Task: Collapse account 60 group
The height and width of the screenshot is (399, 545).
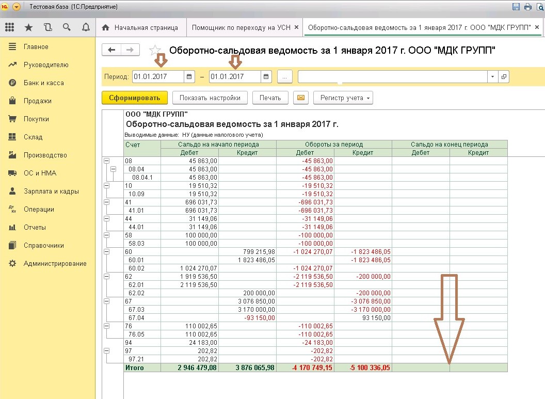Action: click(x=107, y=252)
